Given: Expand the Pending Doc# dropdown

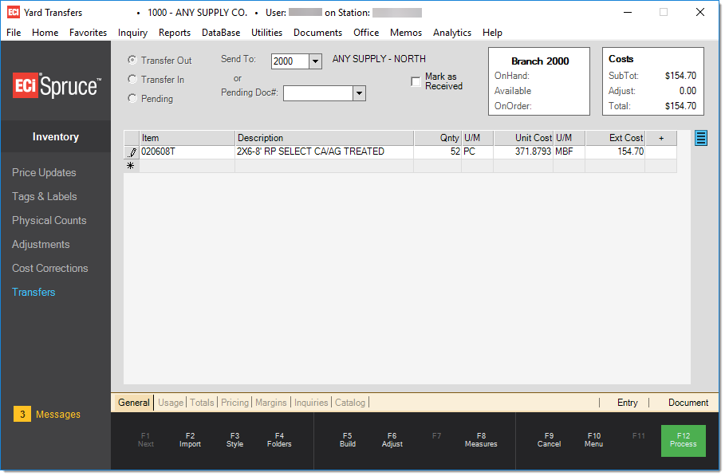Looking at the screenshot, I should [x=361, y=94].
